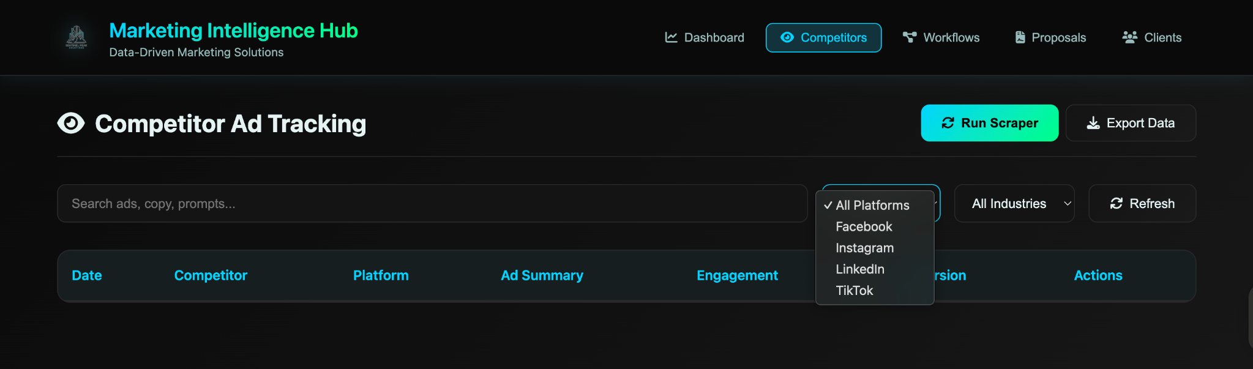Click the Sentinel Peak logo icon
1253x369 pixels.
(x=77, y=37)
